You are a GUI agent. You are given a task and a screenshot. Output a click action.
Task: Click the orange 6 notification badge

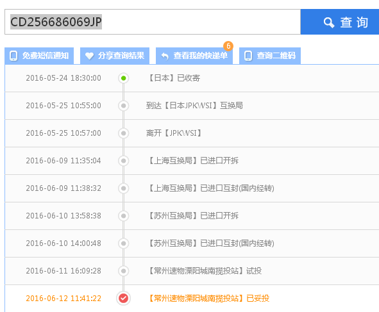tap(228, 46)
